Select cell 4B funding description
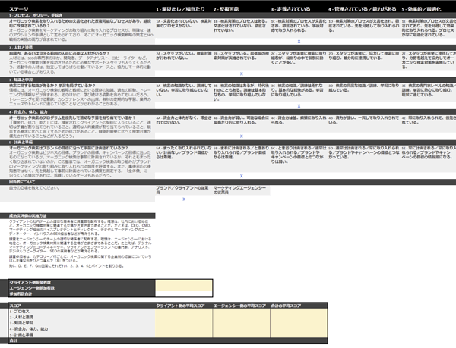This screenshot has height=348, width=456. point(241,120)
